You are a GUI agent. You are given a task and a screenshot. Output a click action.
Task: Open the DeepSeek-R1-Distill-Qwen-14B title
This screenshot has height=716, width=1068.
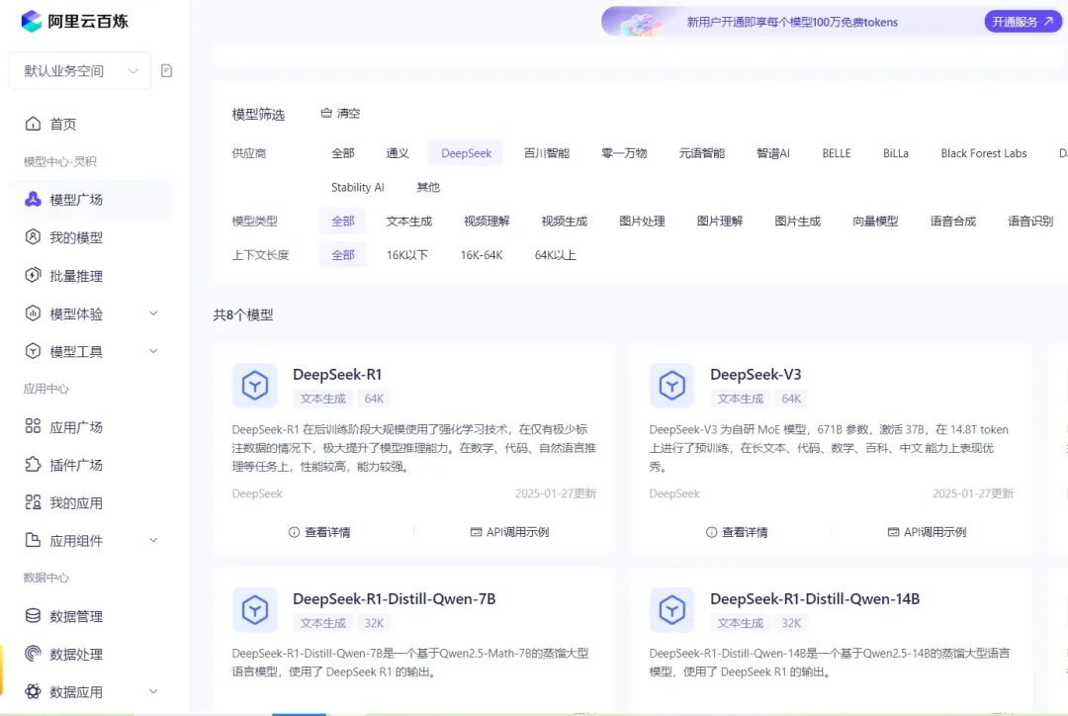[x=815, y=599]
